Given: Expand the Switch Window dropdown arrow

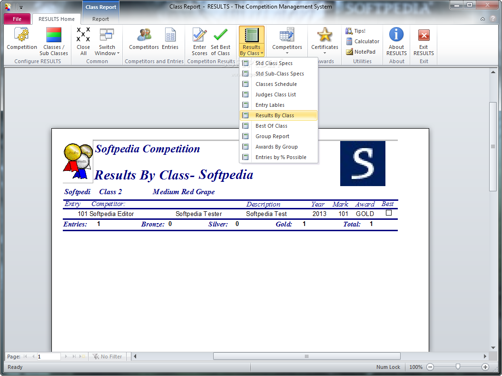Looking at the screenshot, I should coord(118,53).
